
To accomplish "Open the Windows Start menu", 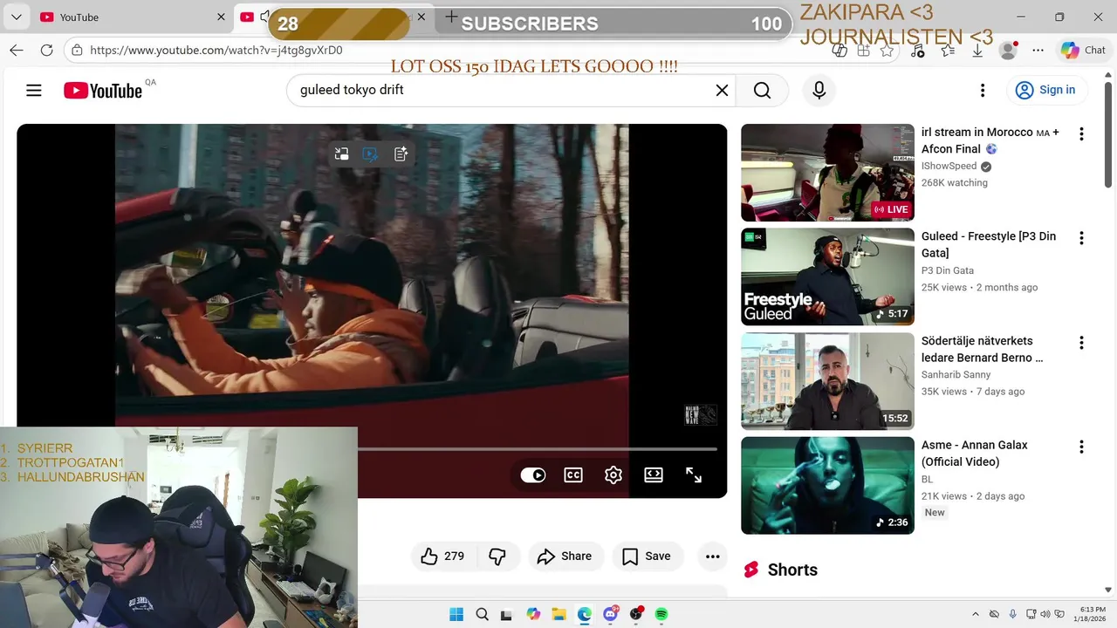I will [456, 614].
